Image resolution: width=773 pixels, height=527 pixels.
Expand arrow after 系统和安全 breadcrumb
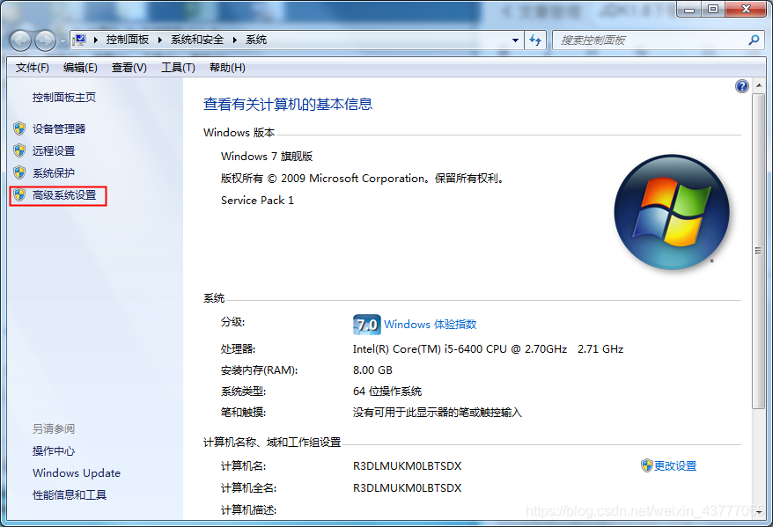(x=235, y=40)
